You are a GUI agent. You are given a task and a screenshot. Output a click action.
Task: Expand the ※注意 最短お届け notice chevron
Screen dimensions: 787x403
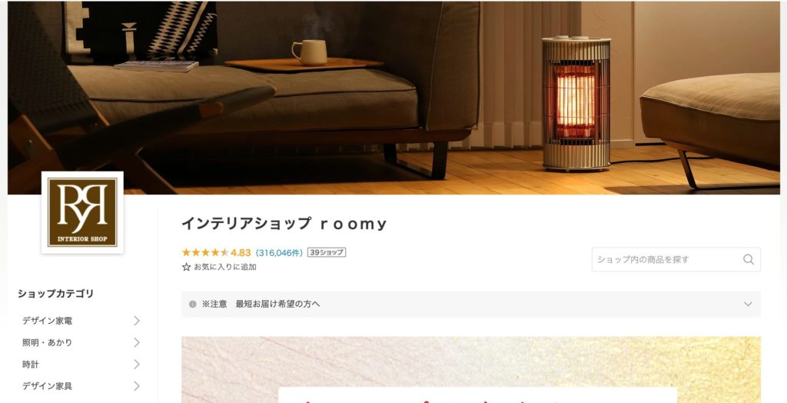pyautogui.click(x=748, y=304)
